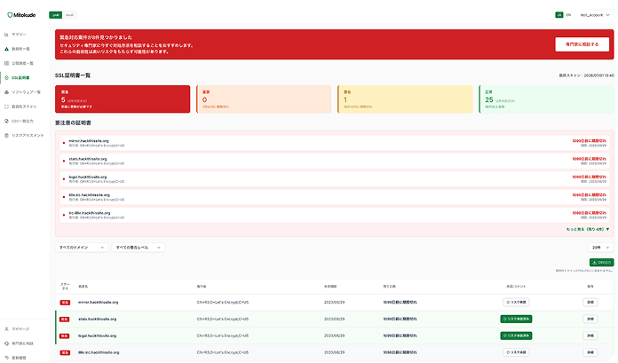Open the サマリー summary sidebar icon

tap(6, 35)
